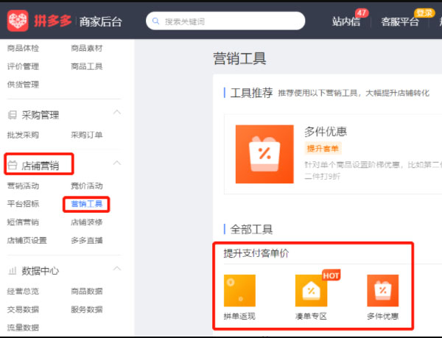
Task: Open 竞价活动 in the sidebar
Action: [x=87, y=186]
